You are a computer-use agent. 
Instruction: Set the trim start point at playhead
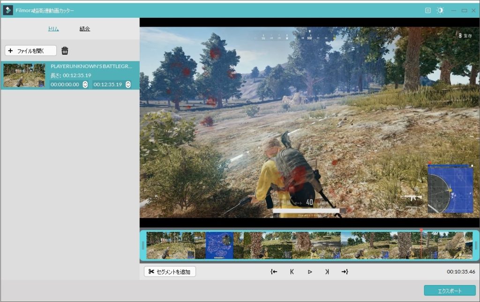274,272
